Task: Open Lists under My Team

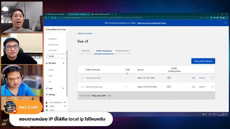Action: 50,81
